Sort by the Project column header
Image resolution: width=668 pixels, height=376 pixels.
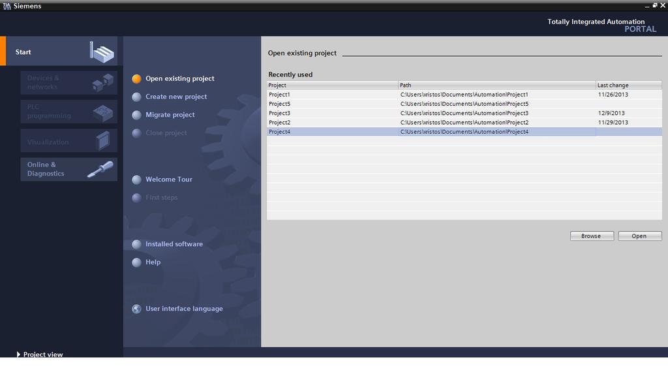coord(332,86)
